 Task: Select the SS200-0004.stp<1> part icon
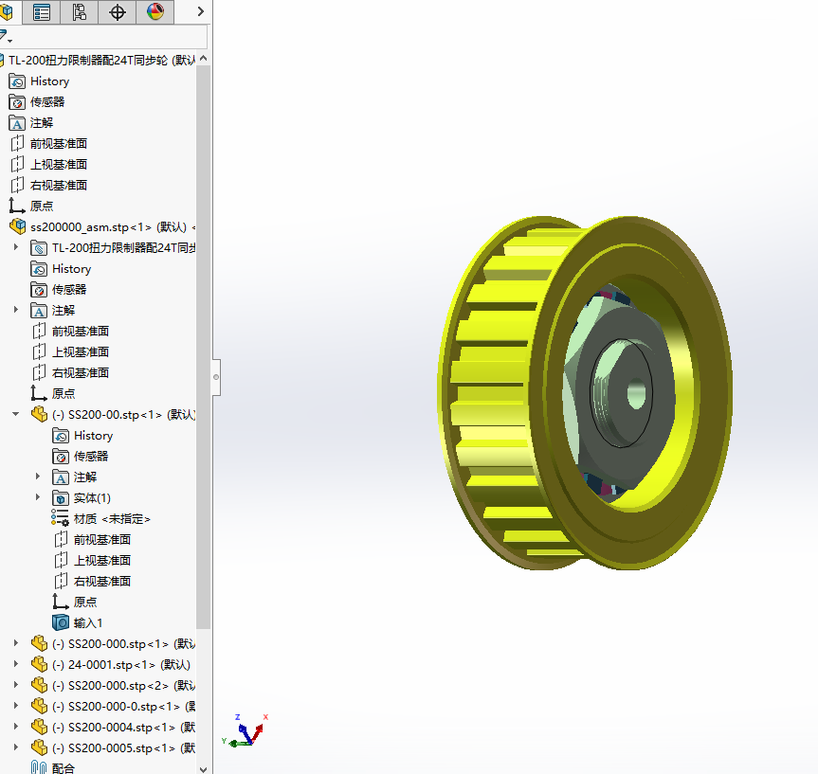39,727
